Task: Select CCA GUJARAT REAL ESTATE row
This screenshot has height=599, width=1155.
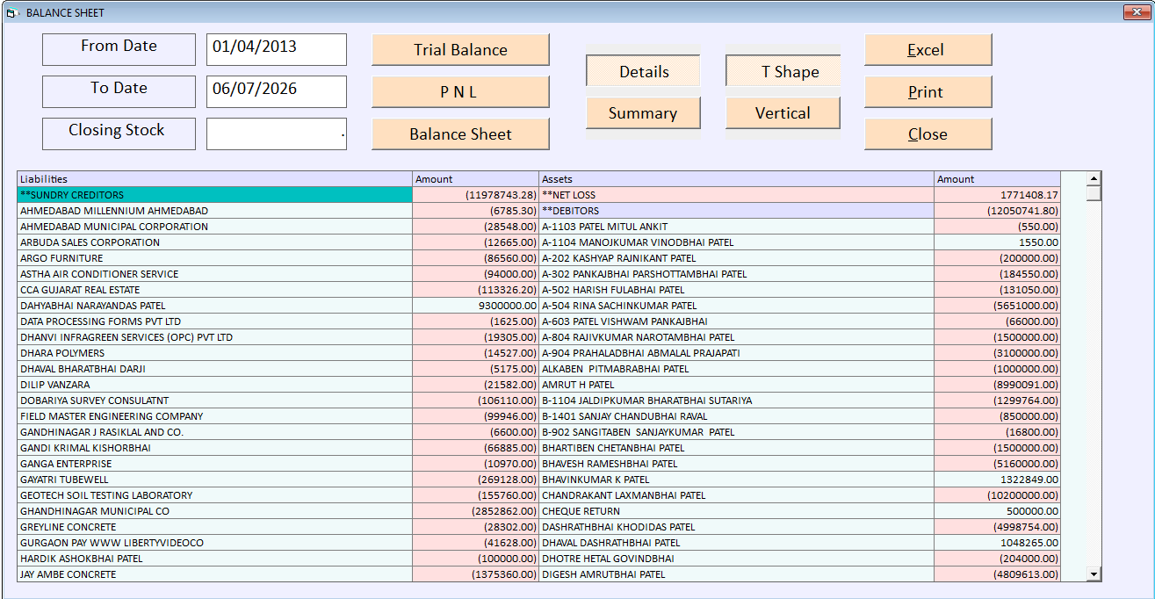Action: (x=214, y=290)
